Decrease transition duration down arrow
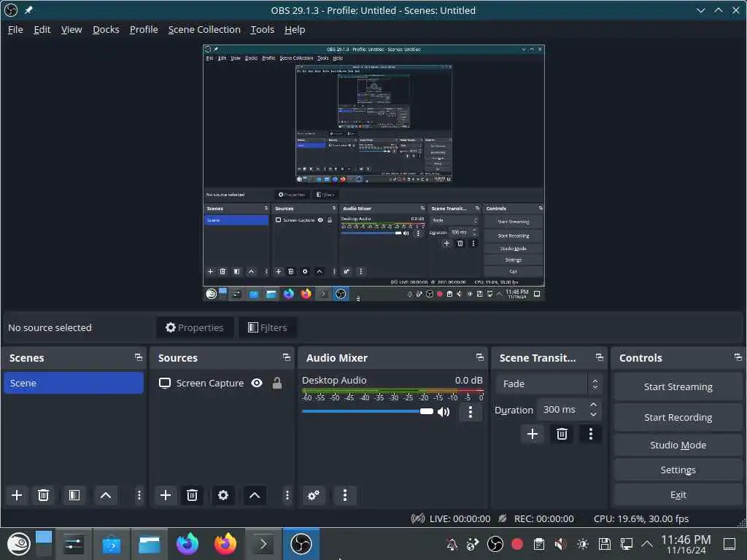The image size is (747, 560). click(x=593, y=415)
